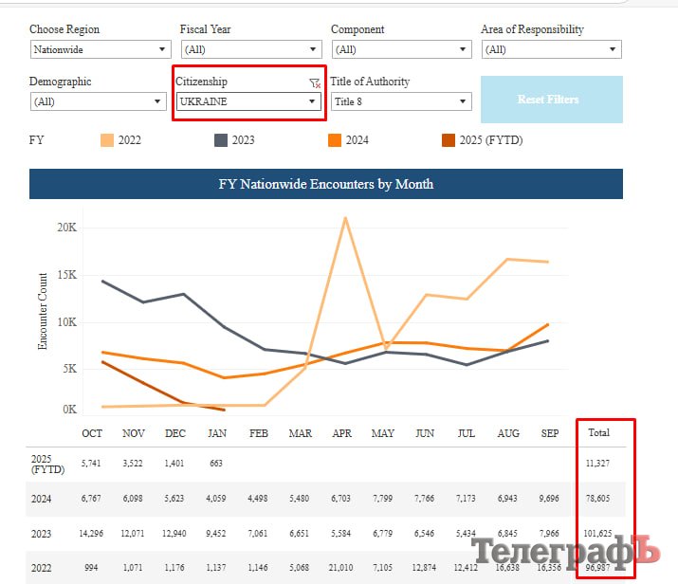678x584 pixels.
Task: Open the Citizenship dropdown set to UKRAINE
Action: point(249,101)
